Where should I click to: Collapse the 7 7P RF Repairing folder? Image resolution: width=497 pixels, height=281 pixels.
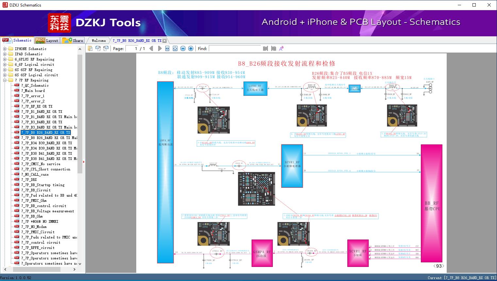5,80
